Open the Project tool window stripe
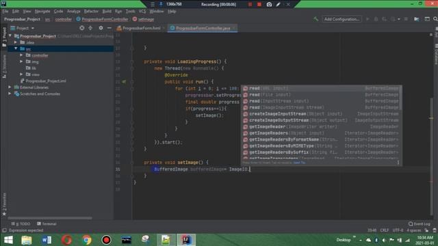 [x=4, y=37]
